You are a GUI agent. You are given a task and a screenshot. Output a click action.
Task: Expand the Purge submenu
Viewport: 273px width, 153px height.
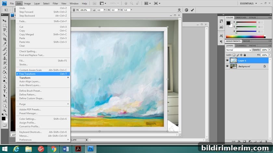coord(43,104)
